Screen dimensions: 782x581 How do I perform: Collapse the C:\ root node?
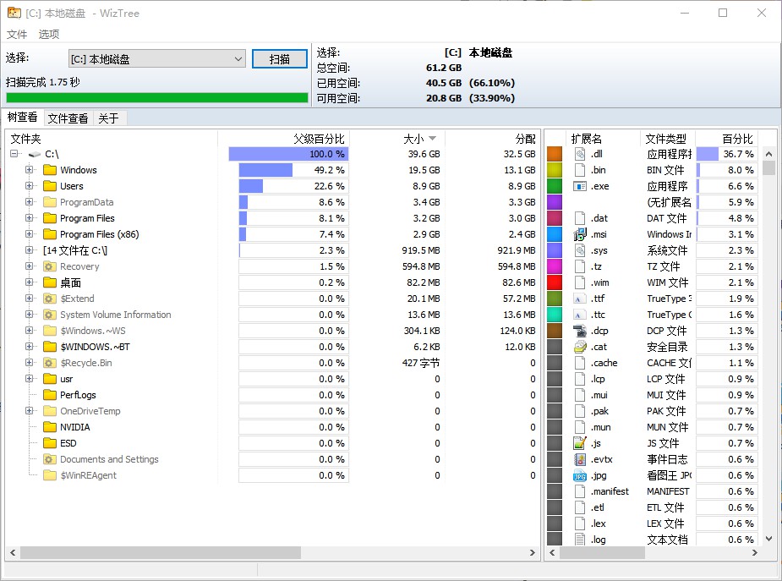click(14, 154)
